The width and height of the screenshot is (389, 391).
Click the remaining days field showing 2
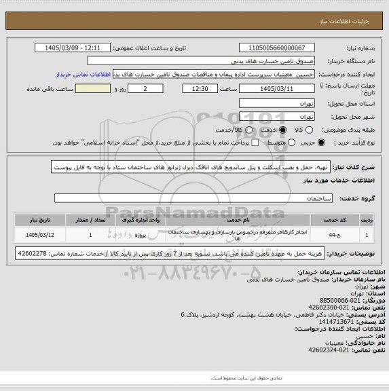[145, 88]
